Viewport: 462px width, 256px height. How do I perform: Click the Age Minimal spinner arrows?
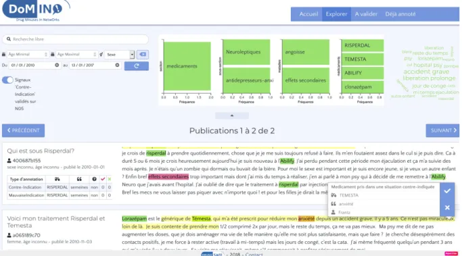[46, 55]
